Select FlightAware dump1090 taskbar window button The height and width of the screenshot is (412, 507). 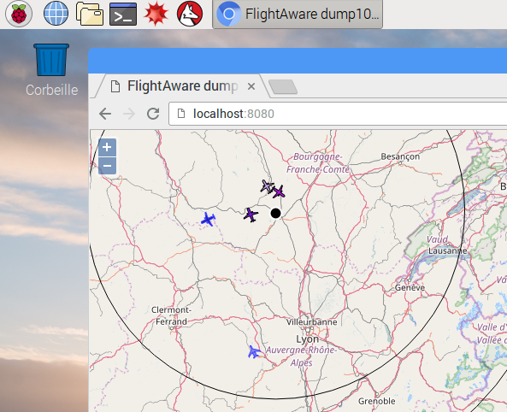(298, 15)
